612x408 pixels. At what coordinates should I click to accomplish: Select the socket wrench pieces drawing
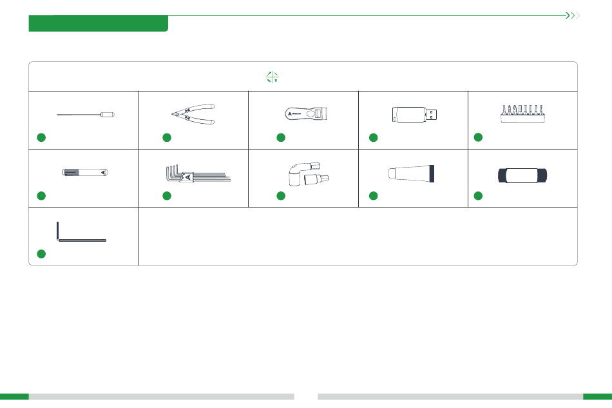309,174
